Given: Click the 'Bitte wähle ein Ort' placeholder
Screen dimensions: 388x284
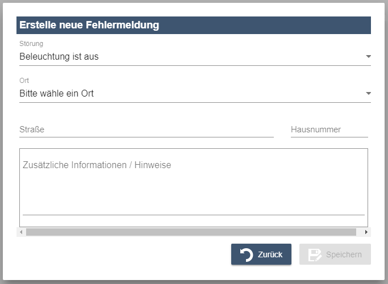Looking at the screenshot, I should coord(56,93).
